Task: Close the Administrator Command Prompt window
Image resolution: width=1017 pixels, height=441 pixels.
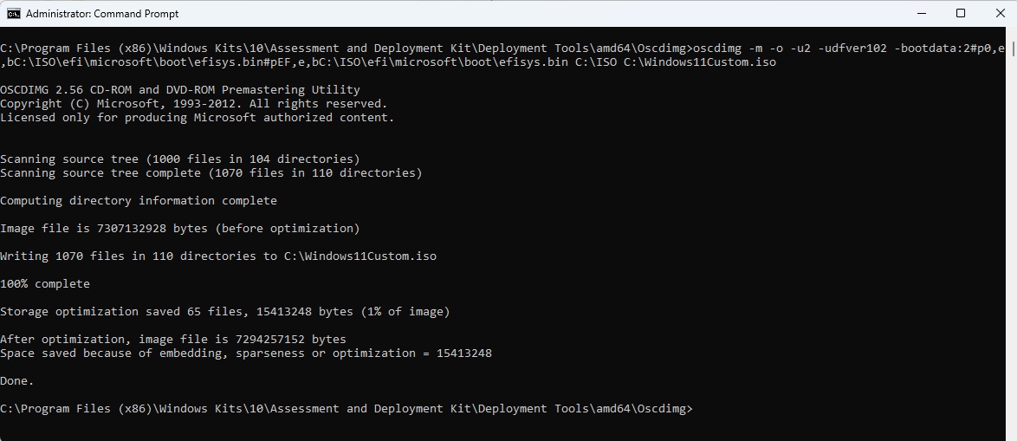Action: [1000, 13]
